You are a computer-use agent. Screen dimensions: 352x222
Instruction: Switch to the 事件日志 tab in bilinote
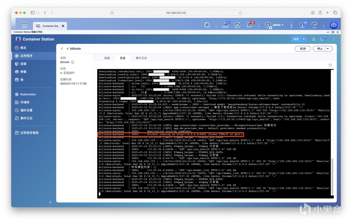point(141,58)
